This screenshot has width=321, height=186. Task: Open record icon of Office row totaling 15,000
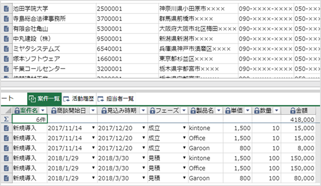[x=7, y=138]
